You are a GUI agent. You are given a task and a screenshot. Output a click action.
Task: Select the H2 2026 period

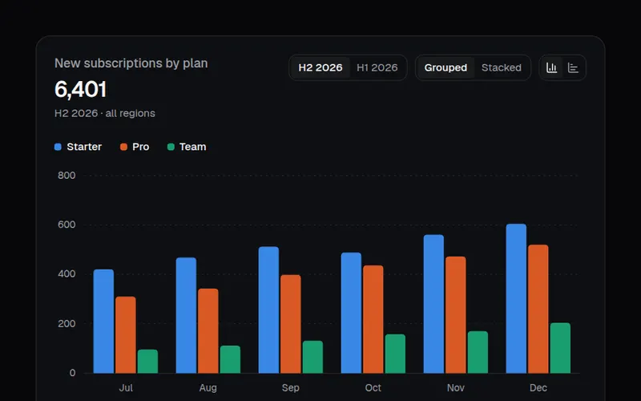(320, 67)
